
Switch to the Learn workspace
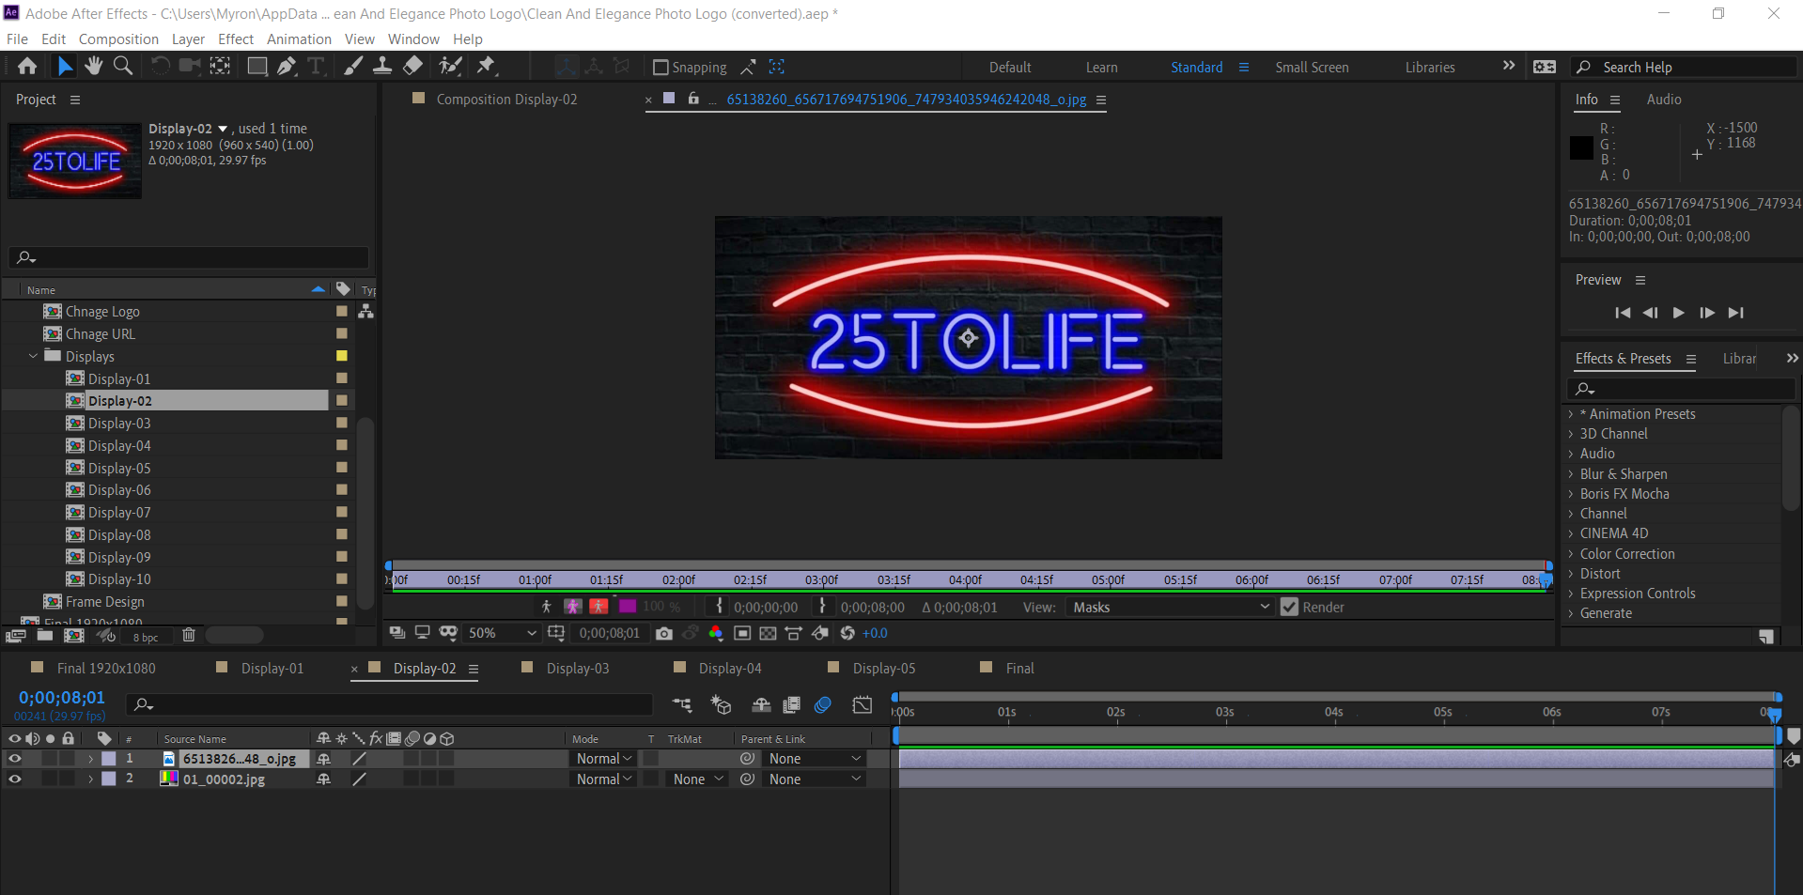click(x=1101, y=67)
